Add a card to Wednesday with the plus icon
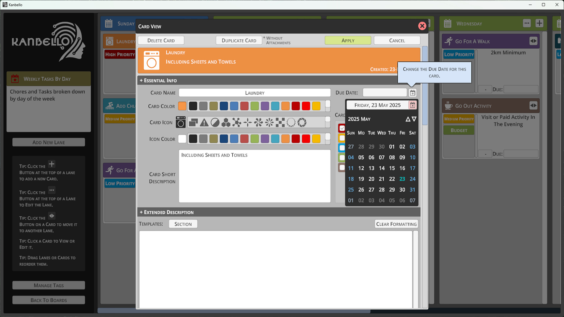564x317 pixels. 539,23
